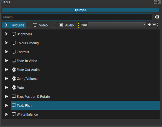Undock the Filters panel with float icon
162x127 pixels.
click(155, 2)
